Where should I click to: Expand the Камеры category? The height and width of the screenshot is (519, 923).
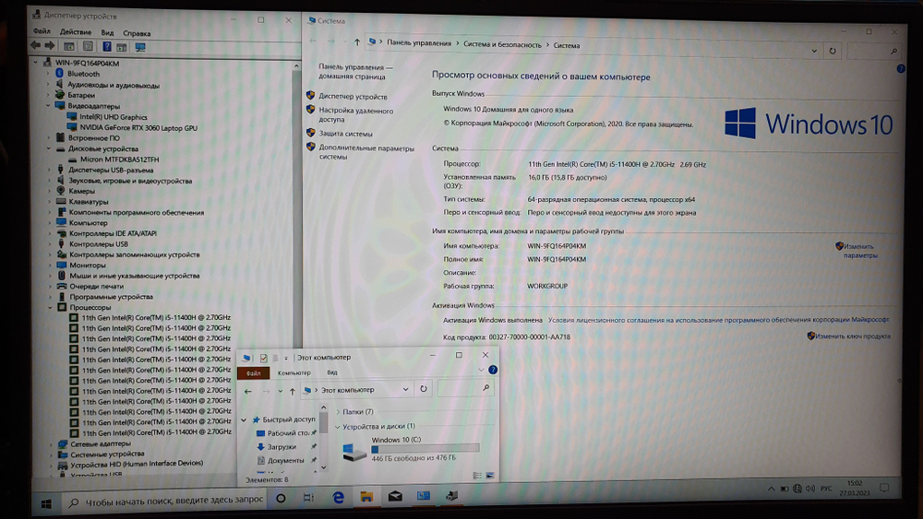point(50,191)
